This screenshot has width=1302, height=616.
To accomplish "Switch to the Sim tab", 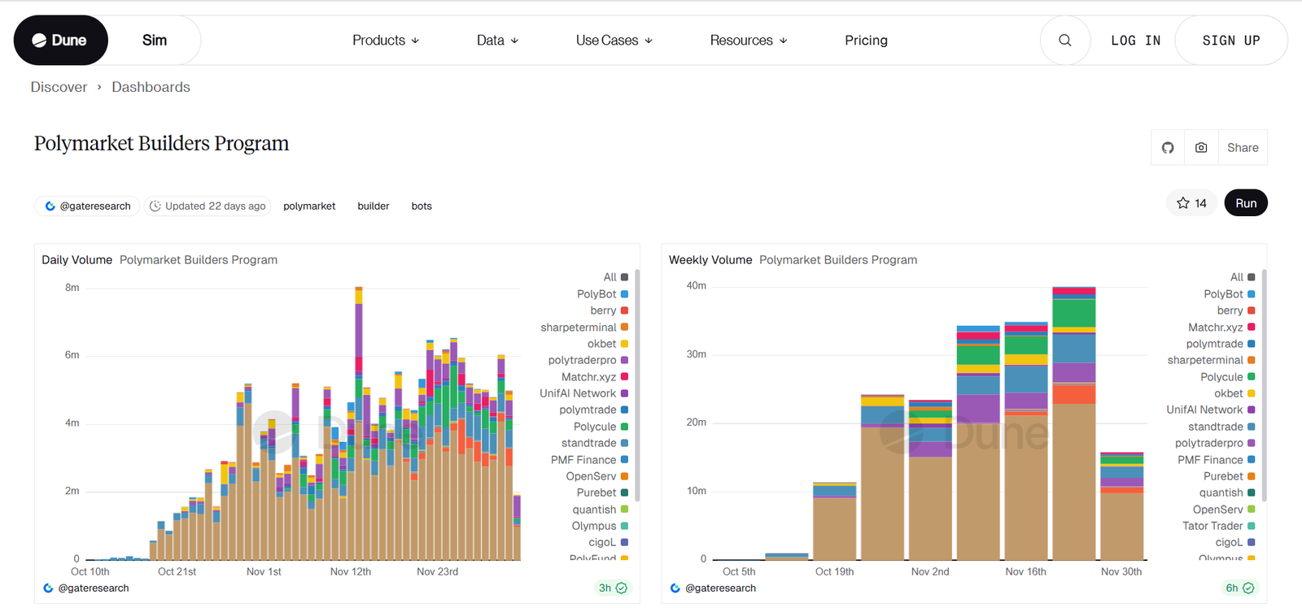I will pos(155,41).
